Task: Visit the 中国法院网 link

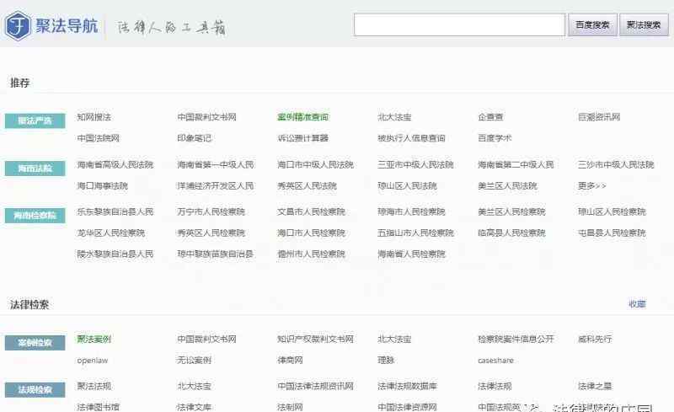Action: tap(98, 138)
